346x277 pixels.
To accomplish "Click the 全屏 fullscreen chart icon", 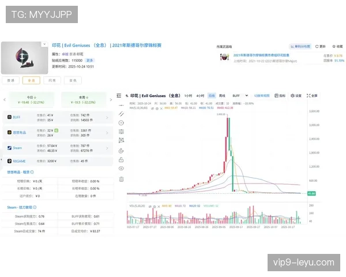I will [312, 95].
